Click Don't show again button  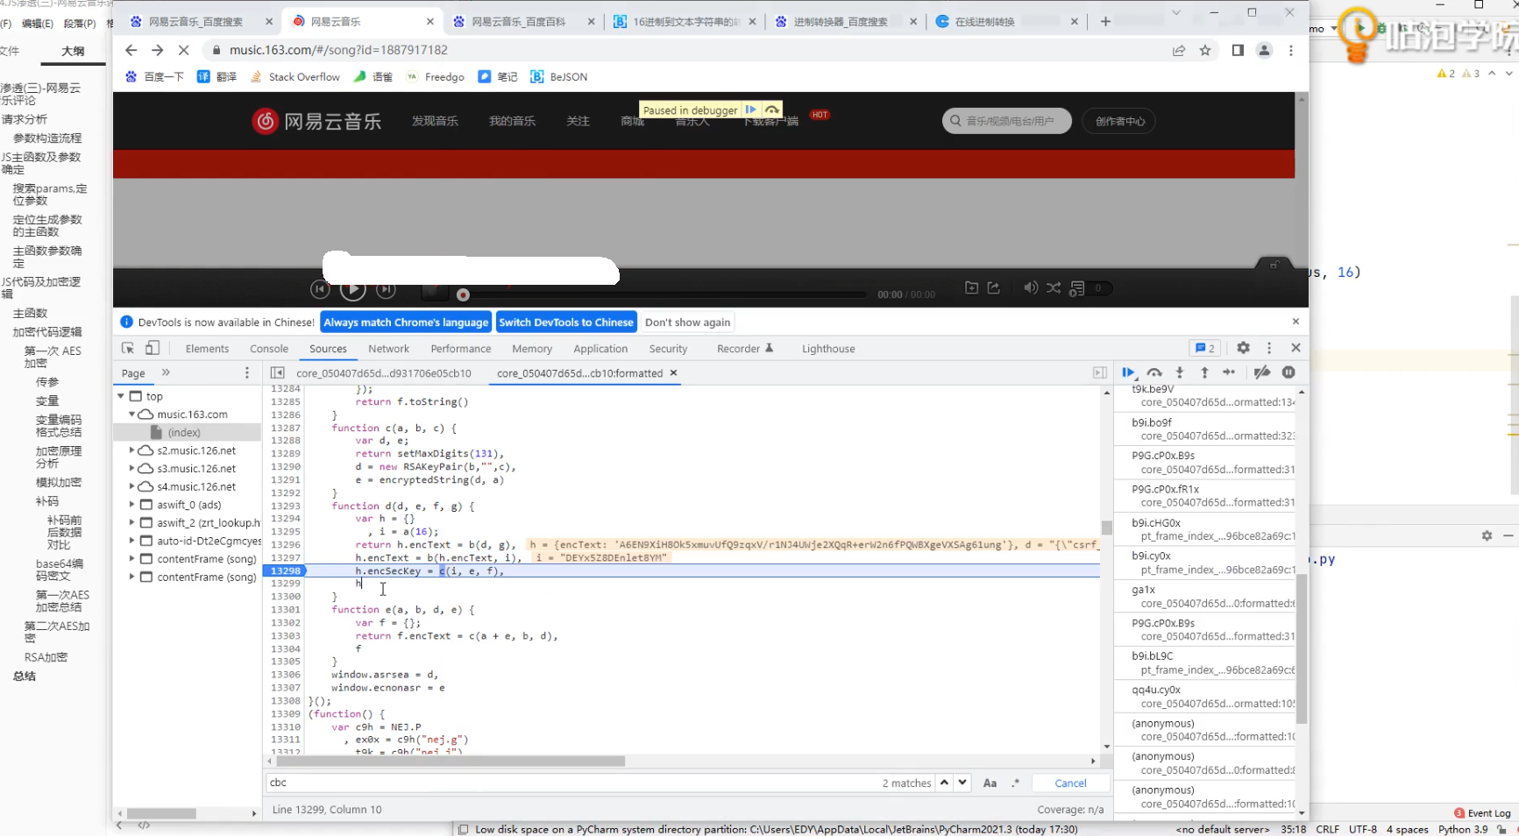pos(687,322)
